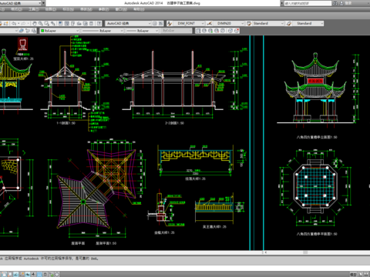The image size is (370, 277).
Task: Open the Dimension Style manager icon
Action: 210,23
